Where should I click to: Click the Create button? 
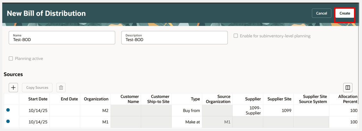click(345, 13)
